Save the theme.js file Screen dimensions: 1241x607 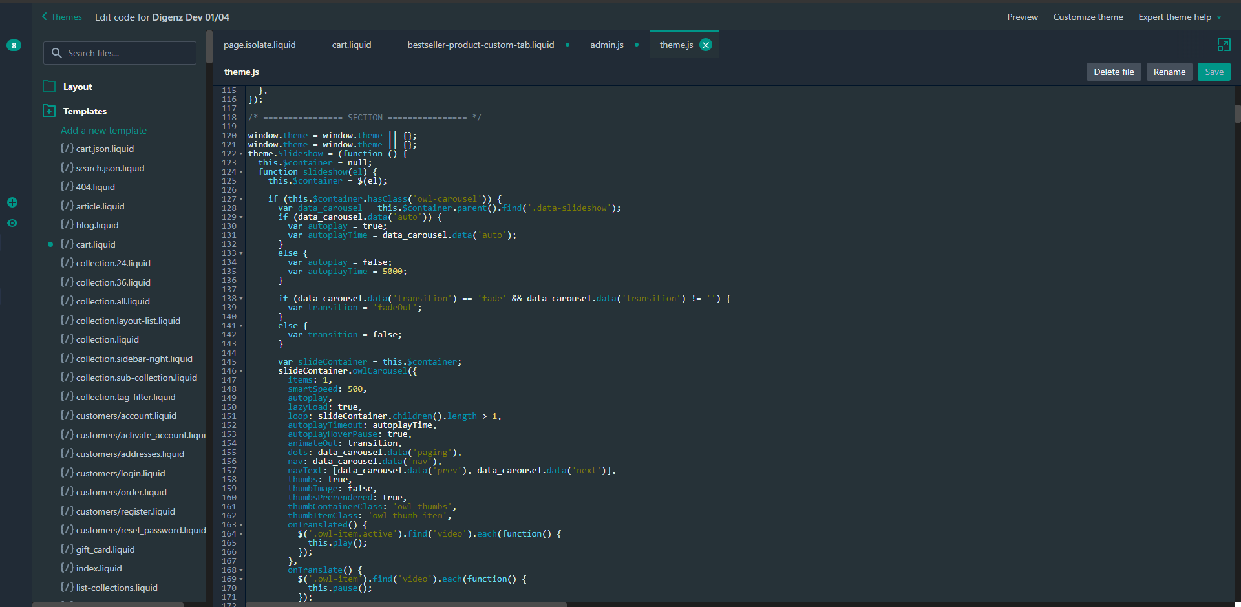(1214, 72)
